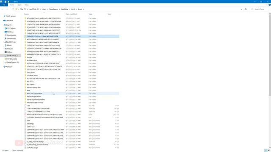The height and width of the screenshot is (152, 271).
Task: Select Local Disk (C:) in the breadcrumb
Action: tap(34, 9)
